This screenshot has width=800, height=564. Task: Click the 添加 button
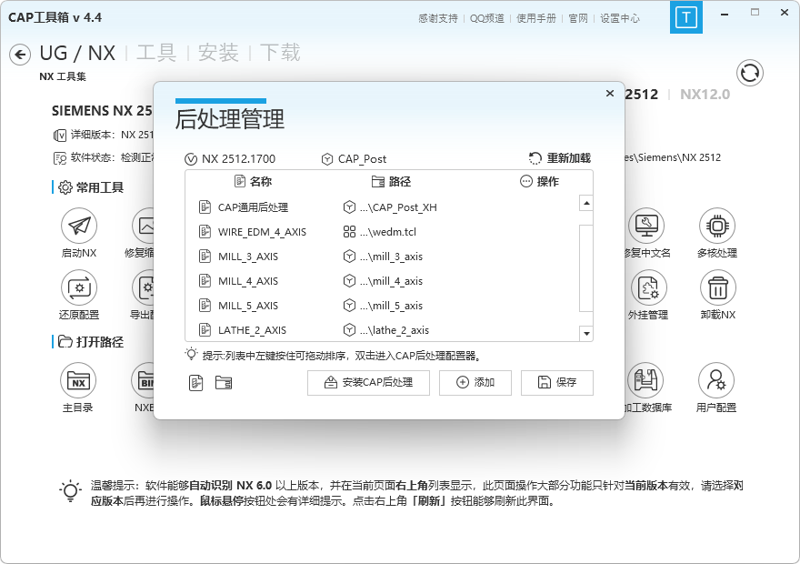click(x=475, y=383)
